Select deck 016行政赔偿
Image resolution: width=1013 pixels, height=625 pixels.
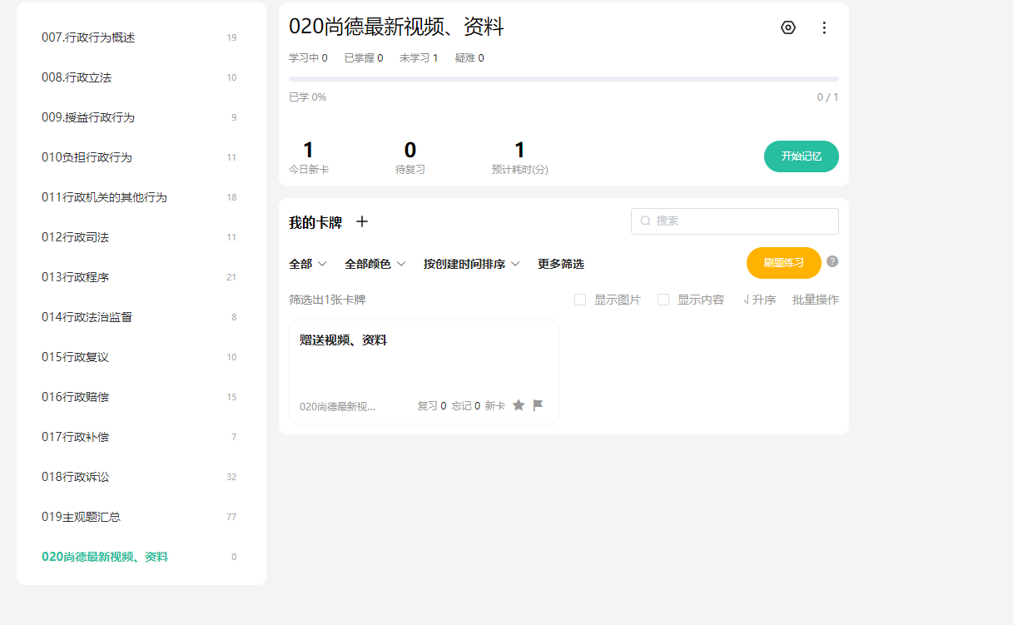pyautogui.click(x=142, y=397)
